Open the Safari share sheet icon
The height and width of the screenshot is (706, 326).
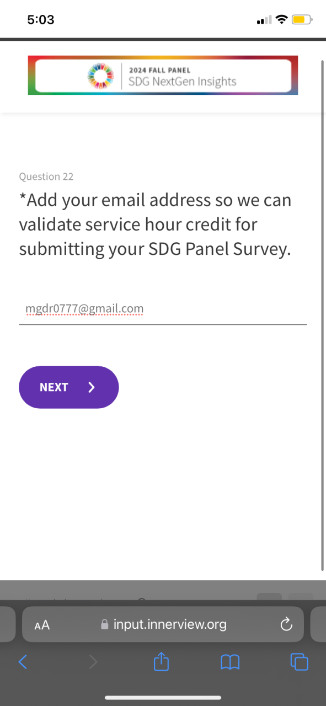[x=161, y=661]
